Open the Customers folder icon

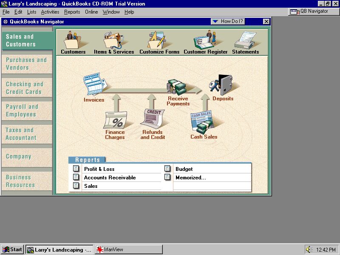73,40
